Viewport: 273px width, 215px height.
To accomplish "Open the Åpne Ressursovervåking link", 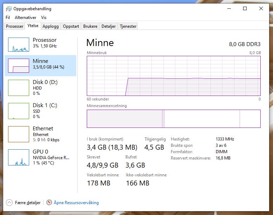I will click(x=76, y=202).
